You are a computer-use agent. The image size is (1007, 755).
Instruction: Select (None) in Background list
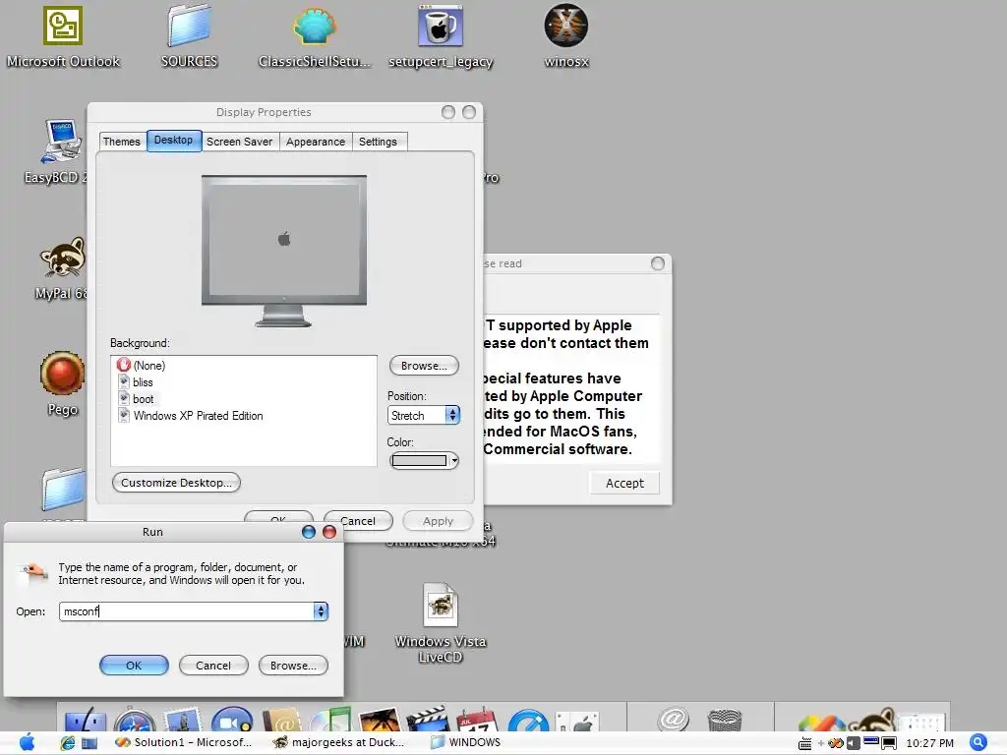pos(142,366)
